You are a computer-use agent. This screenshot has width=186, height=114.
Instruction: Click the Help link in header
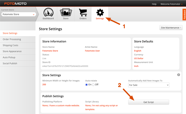click(x=154, y=4)
